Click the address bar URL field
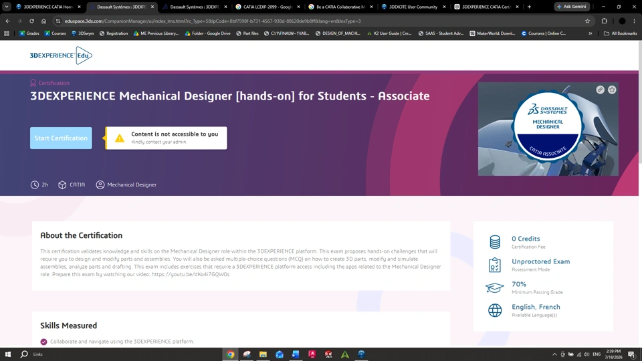This screenshot has height=361, width=642. (324, 21)
